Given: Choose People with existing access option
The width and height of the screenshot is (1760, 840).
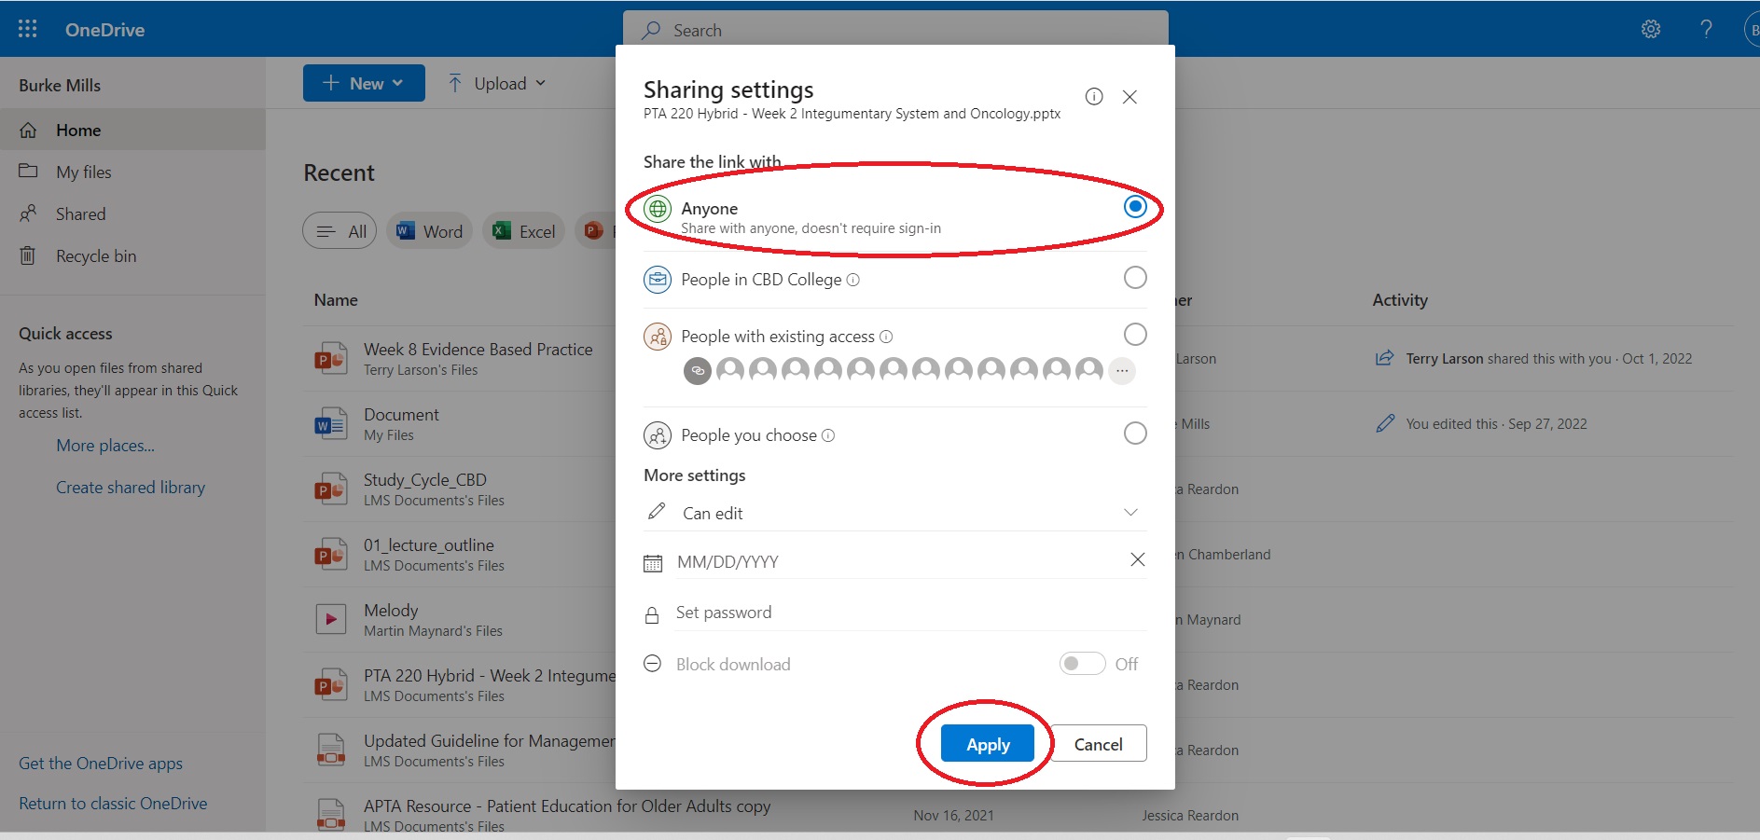Looking at the screenshot, I should 1134,335.
